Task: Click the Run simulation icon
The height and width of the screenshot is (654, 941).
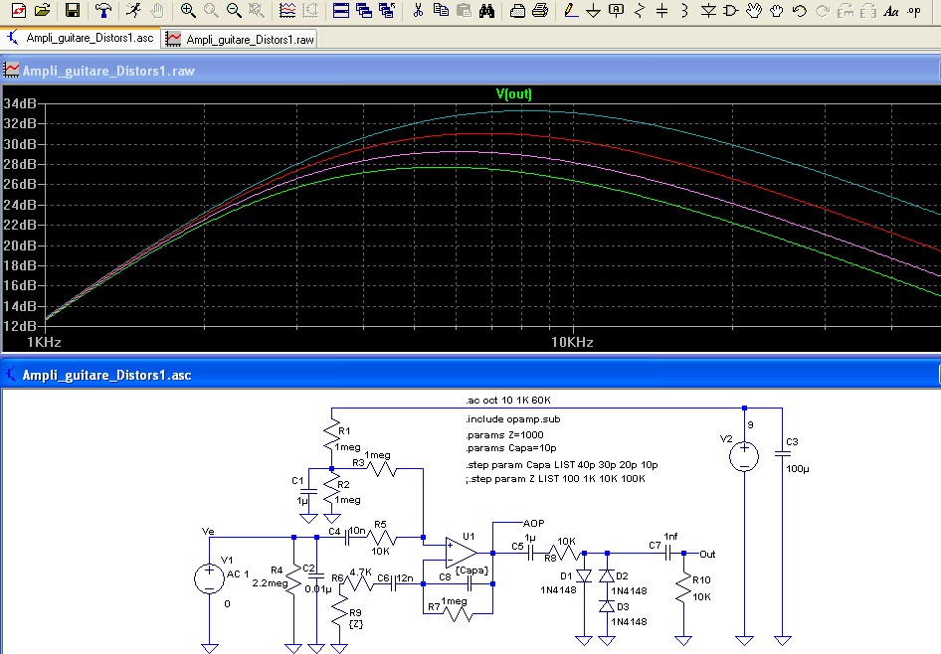Action: tap(134, 11)
